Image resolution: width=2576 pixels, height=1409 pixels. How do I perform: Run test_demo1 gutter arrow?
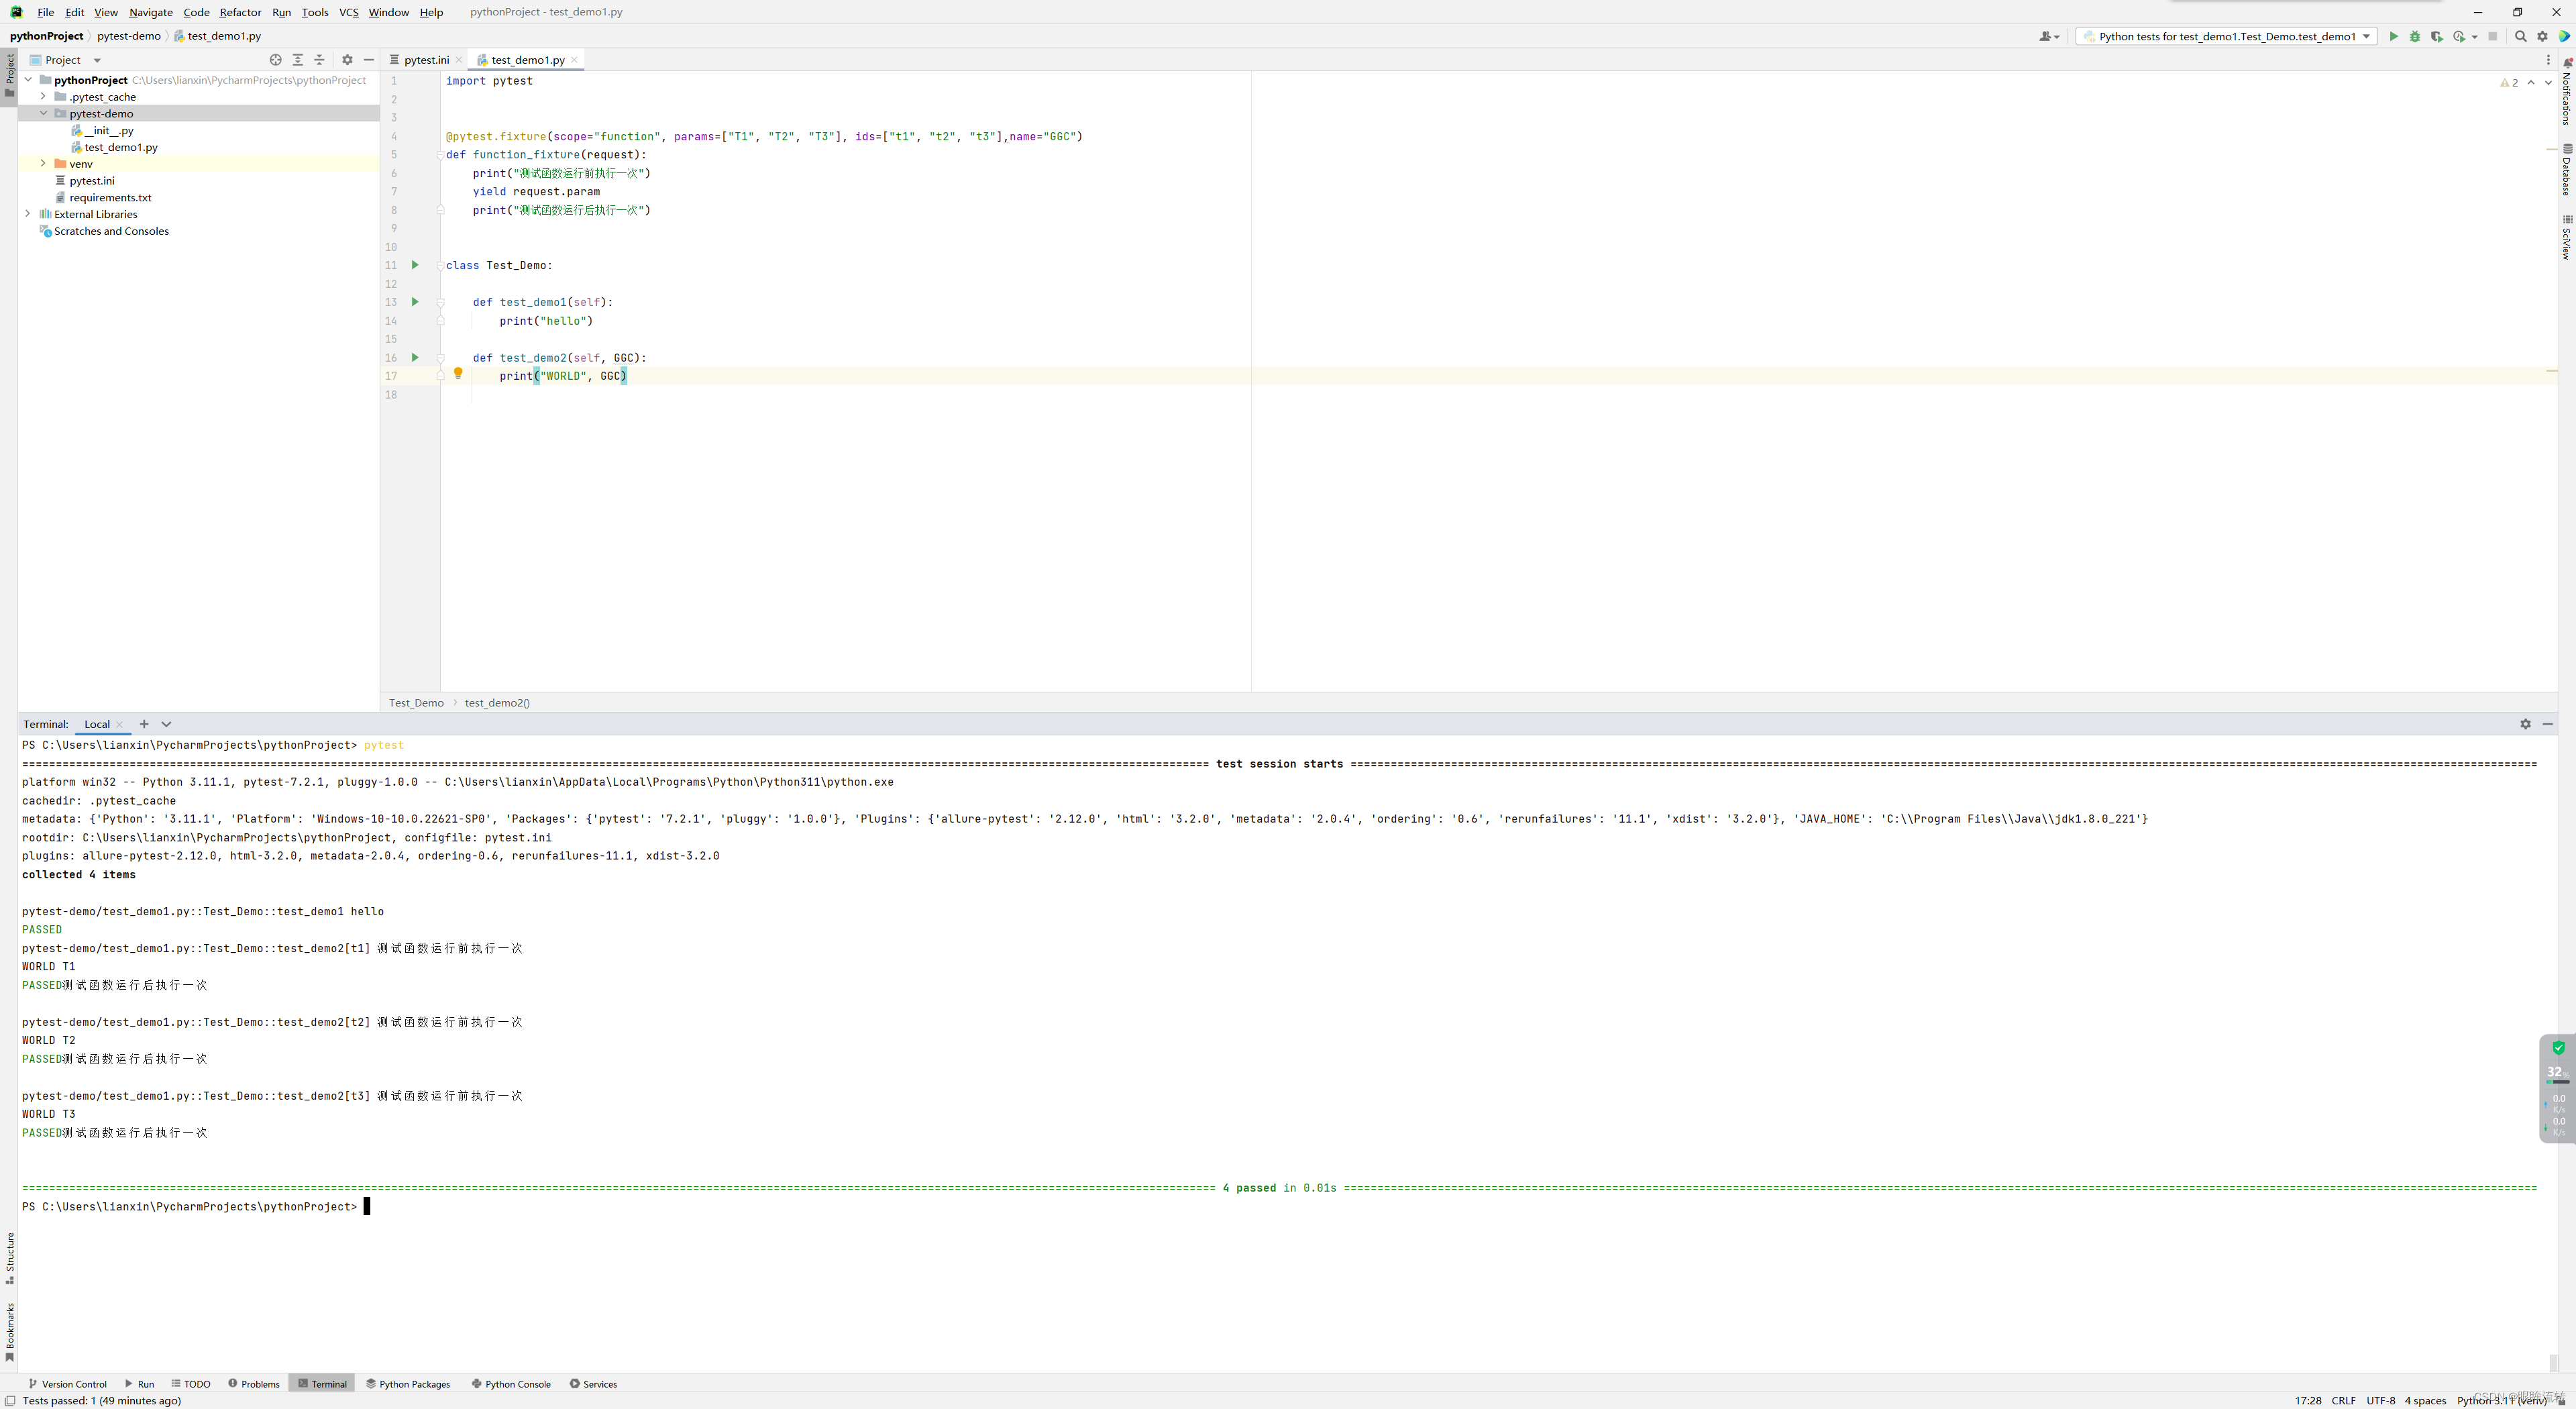pyautogui.click(x=415, y=302)
